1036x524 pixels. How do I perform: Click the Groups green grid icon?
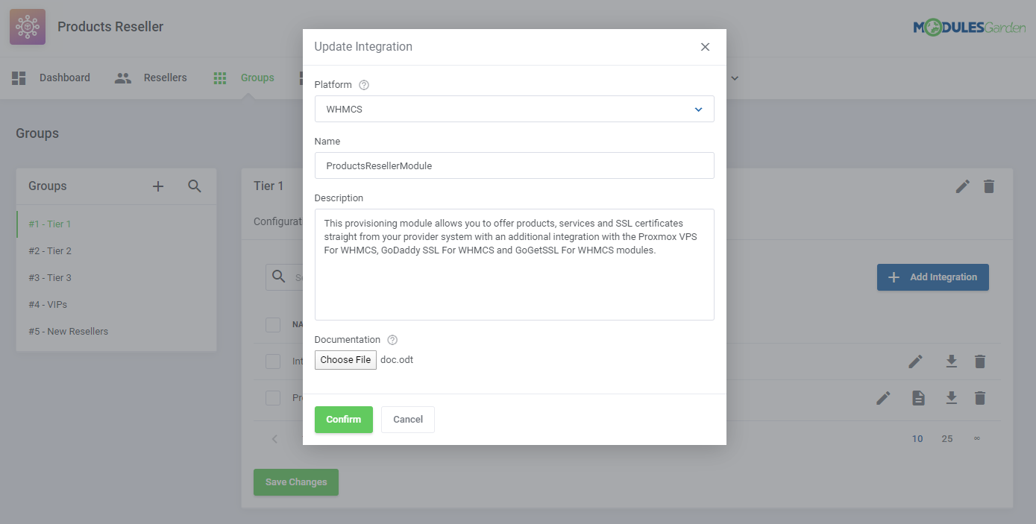coord(219,78)
